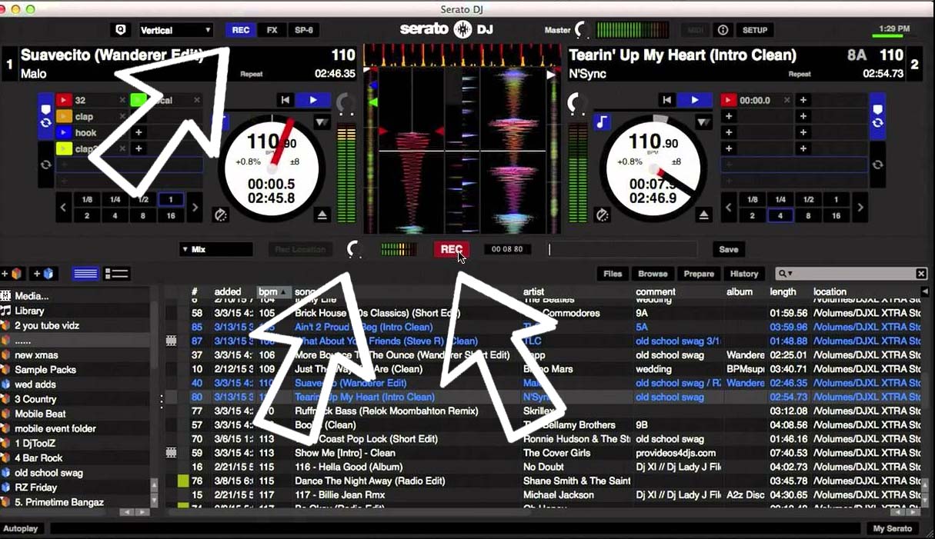Viewport: 935px width, 539px height.
Task: Switch library to simple list view icon
Action: pyautogui.click(x=86, y=273)
